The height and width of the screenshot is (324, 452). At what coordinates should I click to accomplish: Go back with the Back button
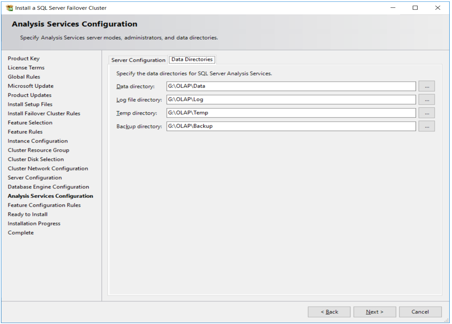click(329, 312)
